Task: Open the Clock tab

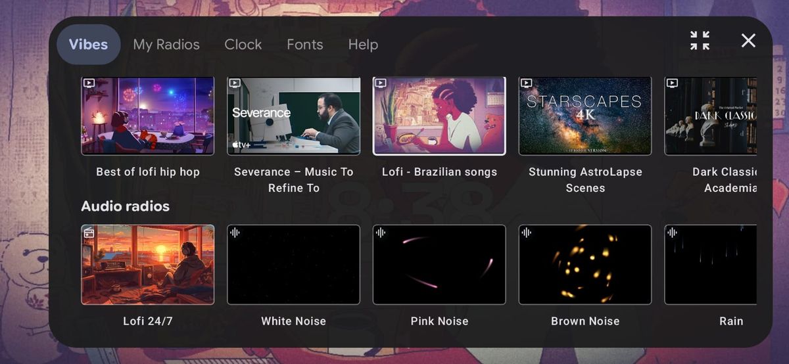Action: tap(243, 44)
